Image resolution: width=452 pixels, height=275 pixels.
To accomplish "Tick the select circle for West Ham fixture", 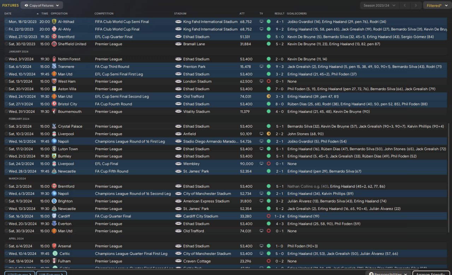I will click(6, 81).
